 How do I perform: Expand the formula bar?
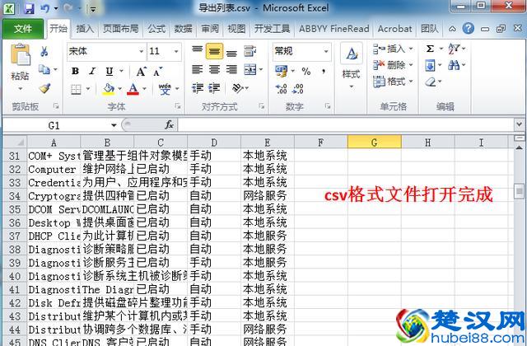click(520, 125)
